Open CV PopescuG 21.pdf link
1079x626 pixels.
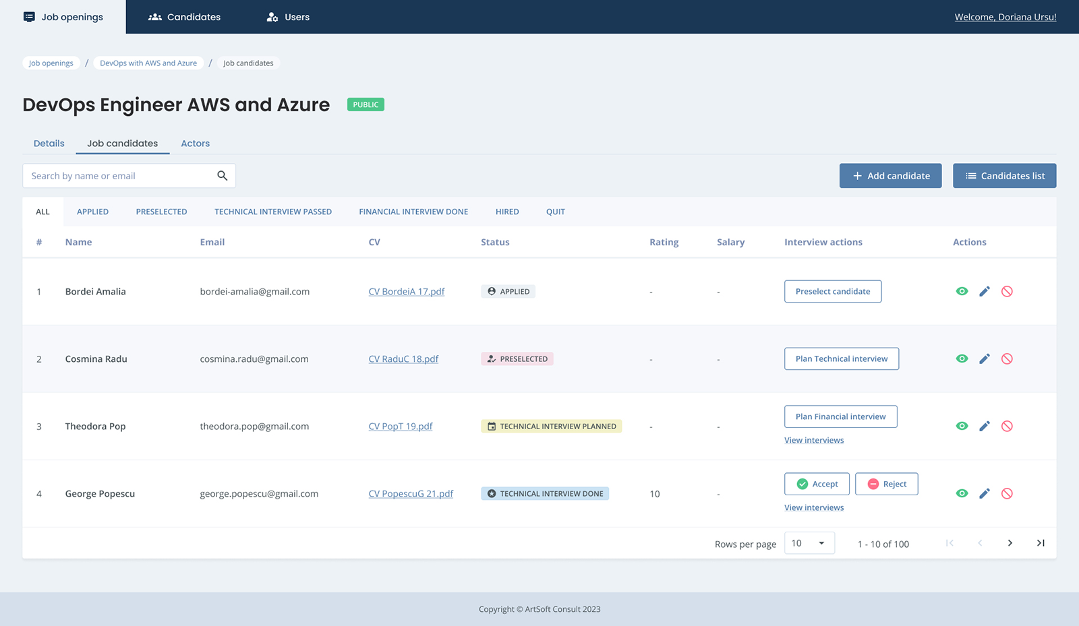coord(411,494)
